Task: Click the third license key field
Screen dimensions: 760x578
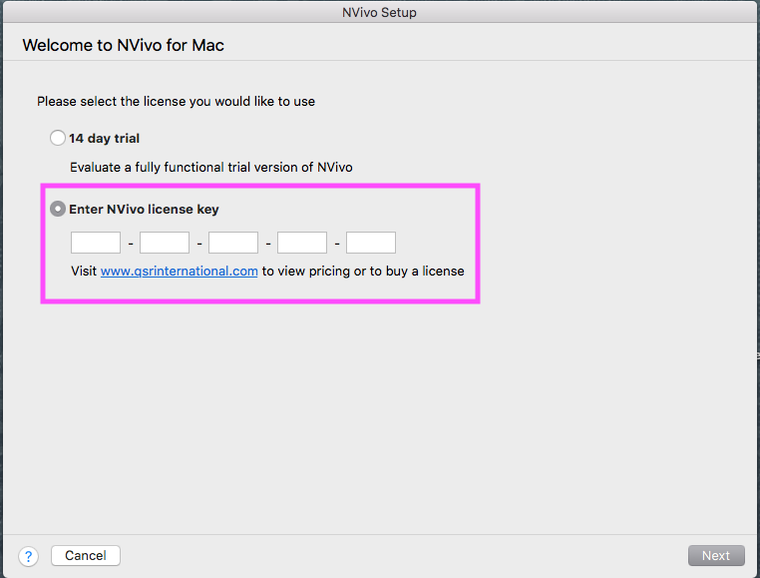Action: coord(233,243)
